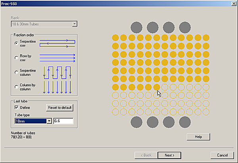Select the Row by row radio button

coord(16,58)
